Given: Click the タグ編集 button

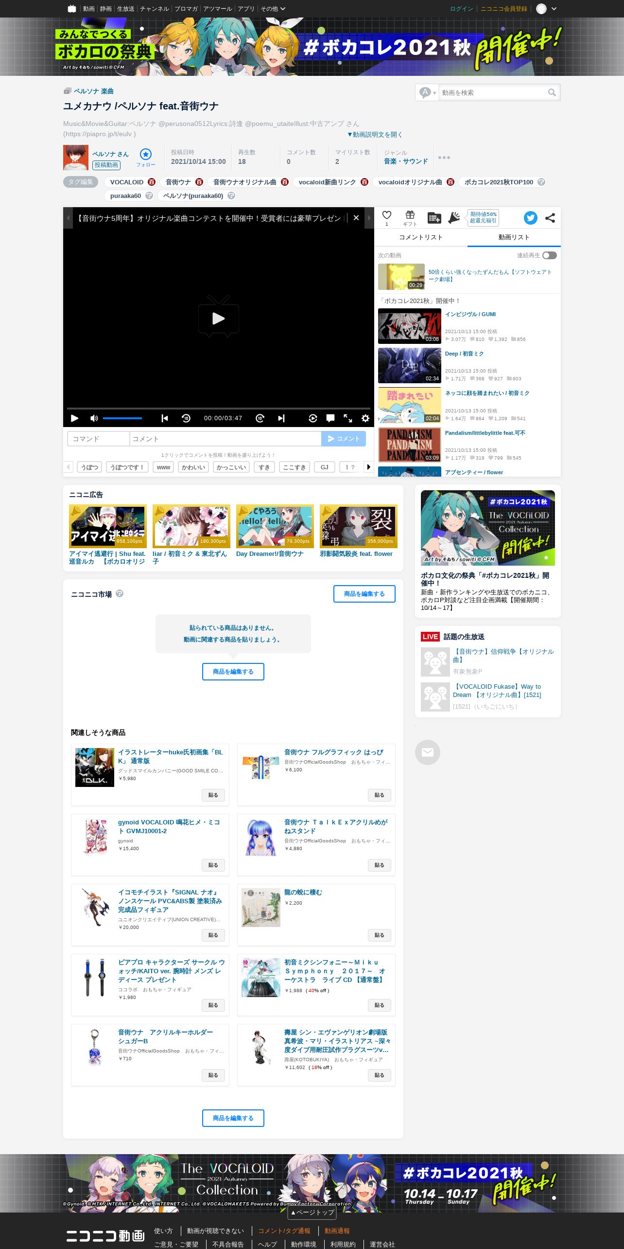Looking at the screenshot, I should pos(81,182).
